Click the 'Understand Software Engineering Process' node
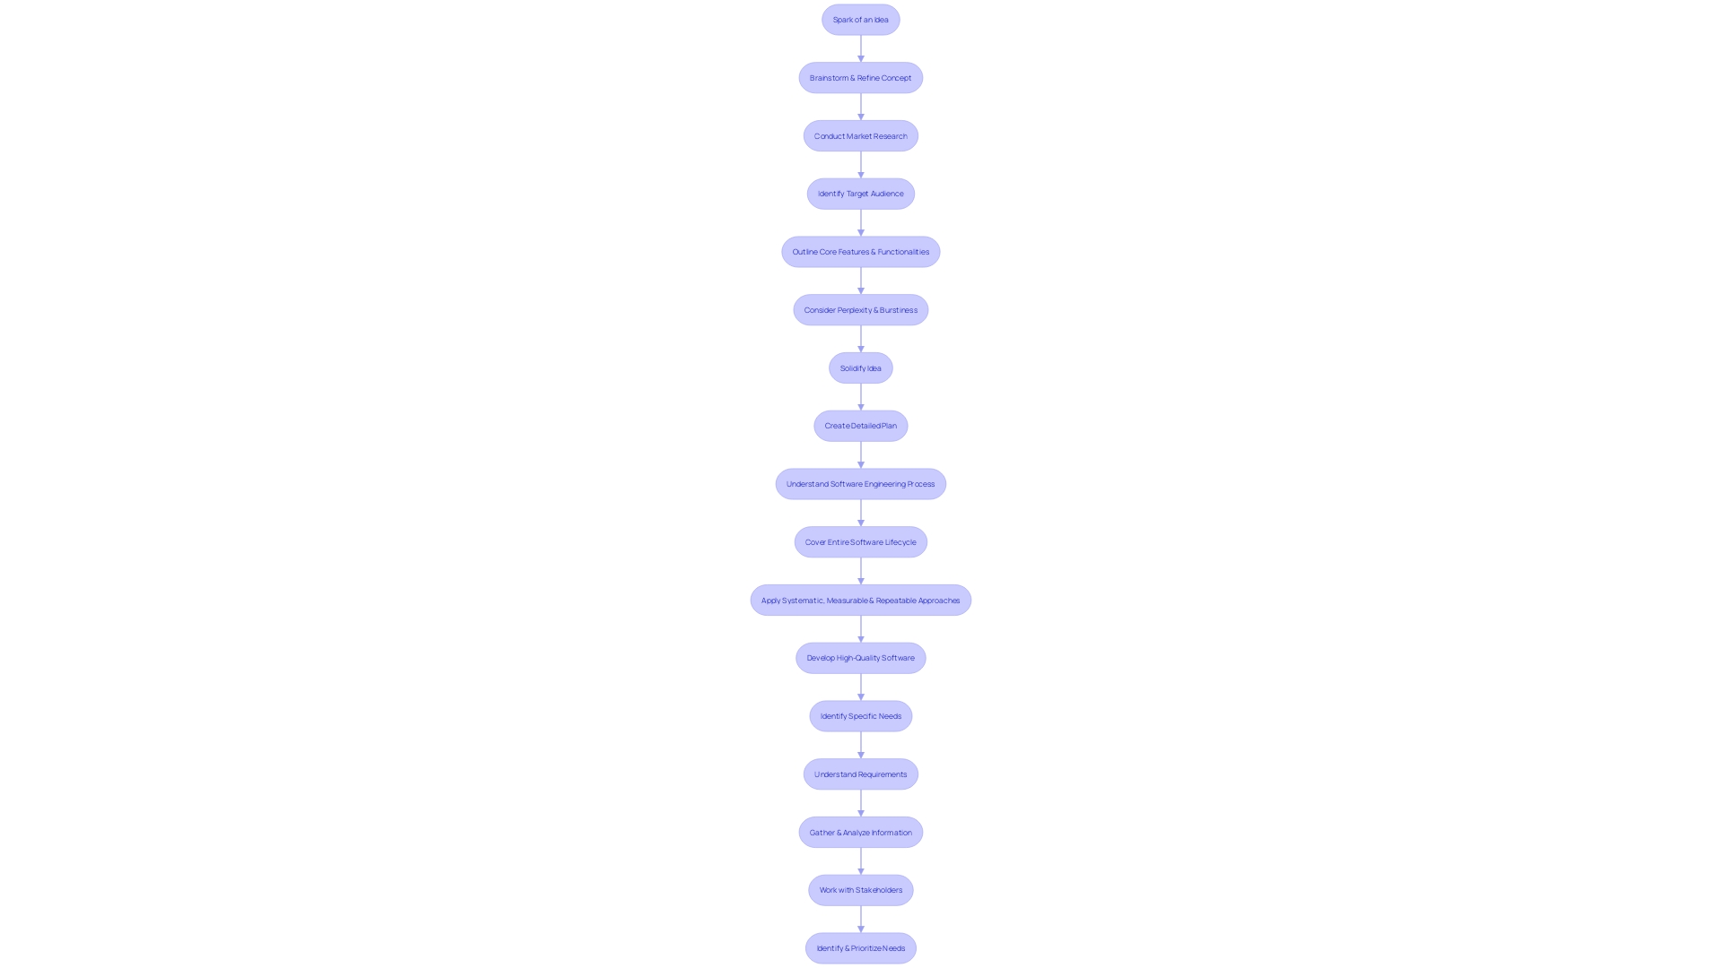The width and height of the screenshot is (1722, 968). [x=861, y=483]
